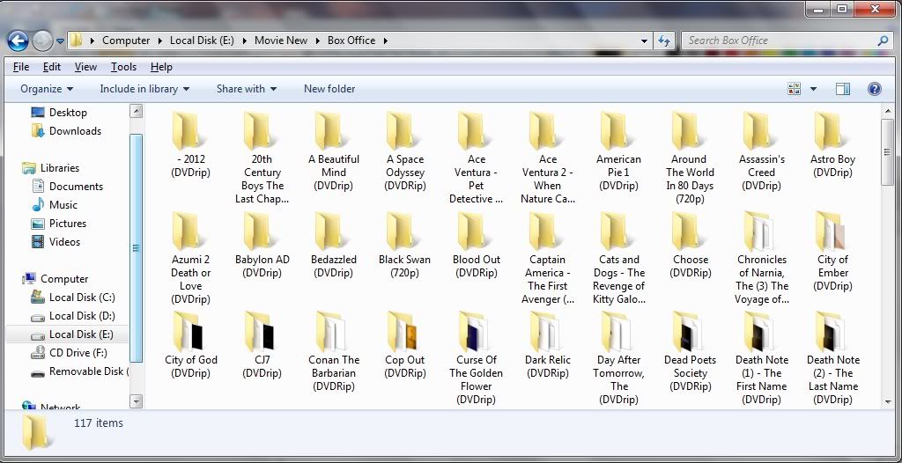Select the A Space Odyssey folder
Screen dimensions: 902x463
pyautogui.click(x=405, y=151)
